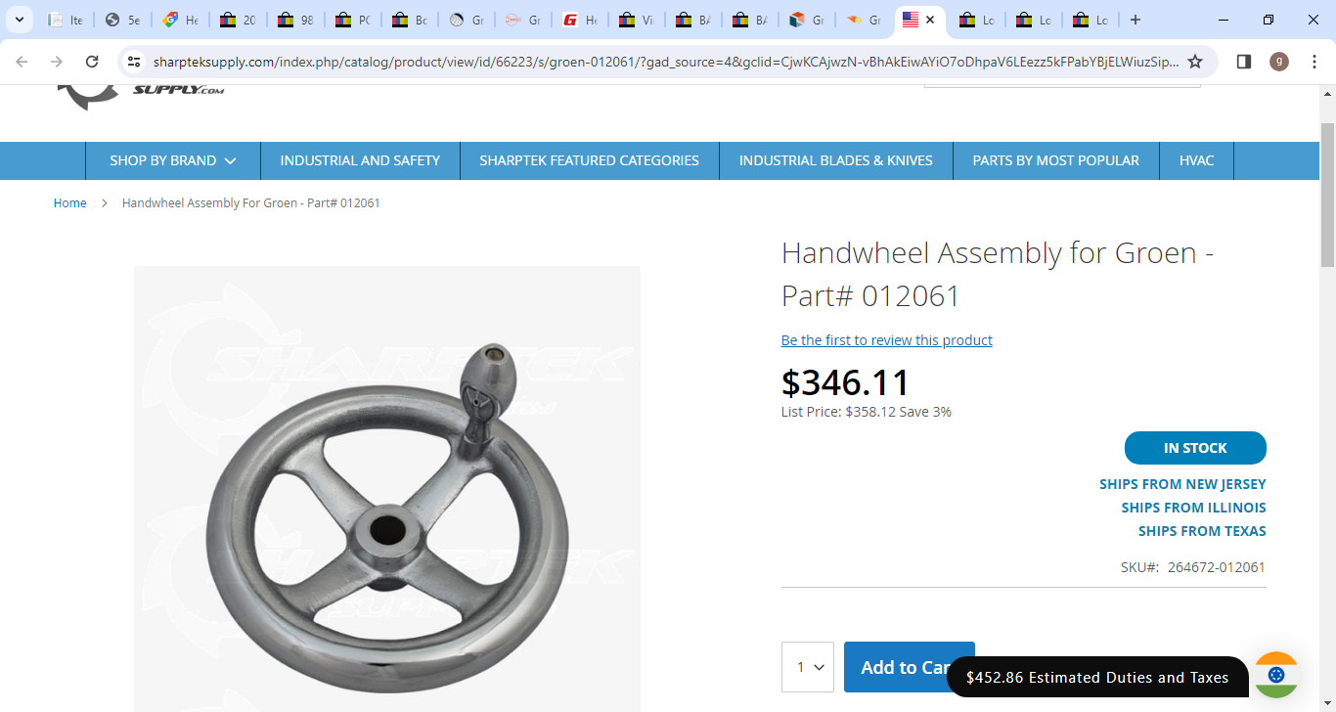Open the Google profile avatar
The height and width of the screenshot is (712, 1336).
click(x=1279, y=62)
